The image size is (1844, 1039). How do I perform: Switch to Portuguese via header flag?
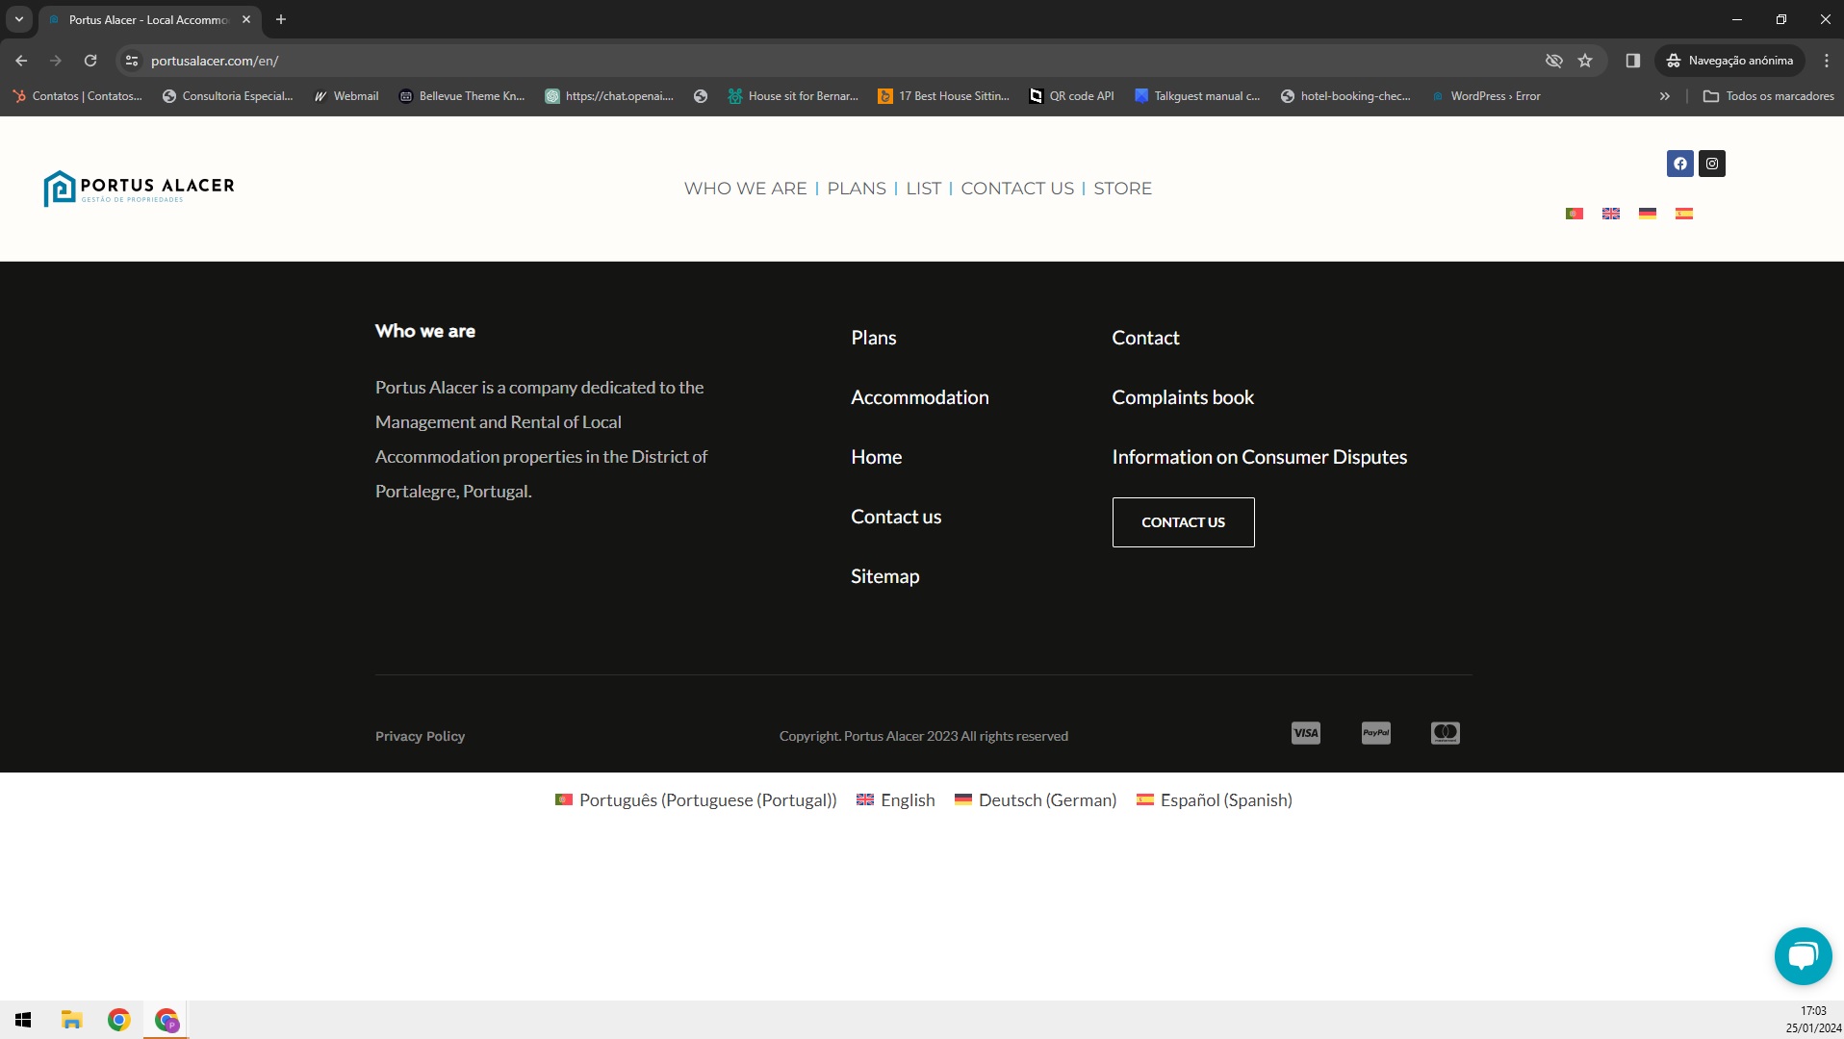1575,214
